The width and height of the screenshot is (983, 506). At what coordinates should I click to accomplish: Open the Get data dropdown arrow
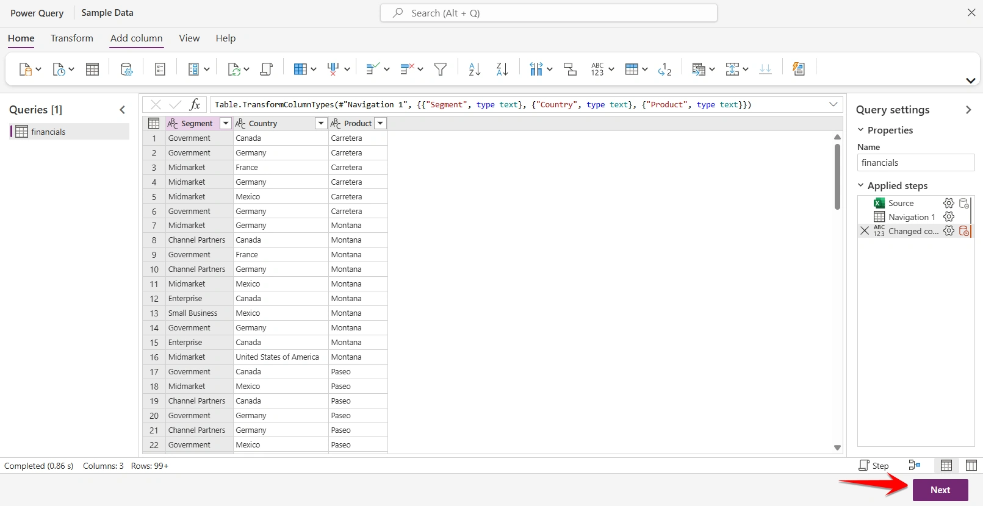tap(38, 69)
